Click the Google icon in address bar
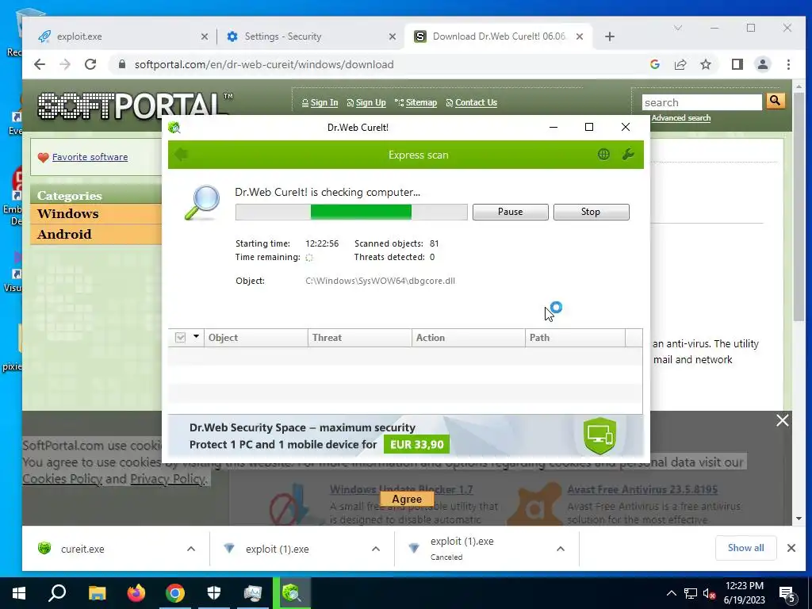This screenshot has width=812, height=609. tap(654, 64)
